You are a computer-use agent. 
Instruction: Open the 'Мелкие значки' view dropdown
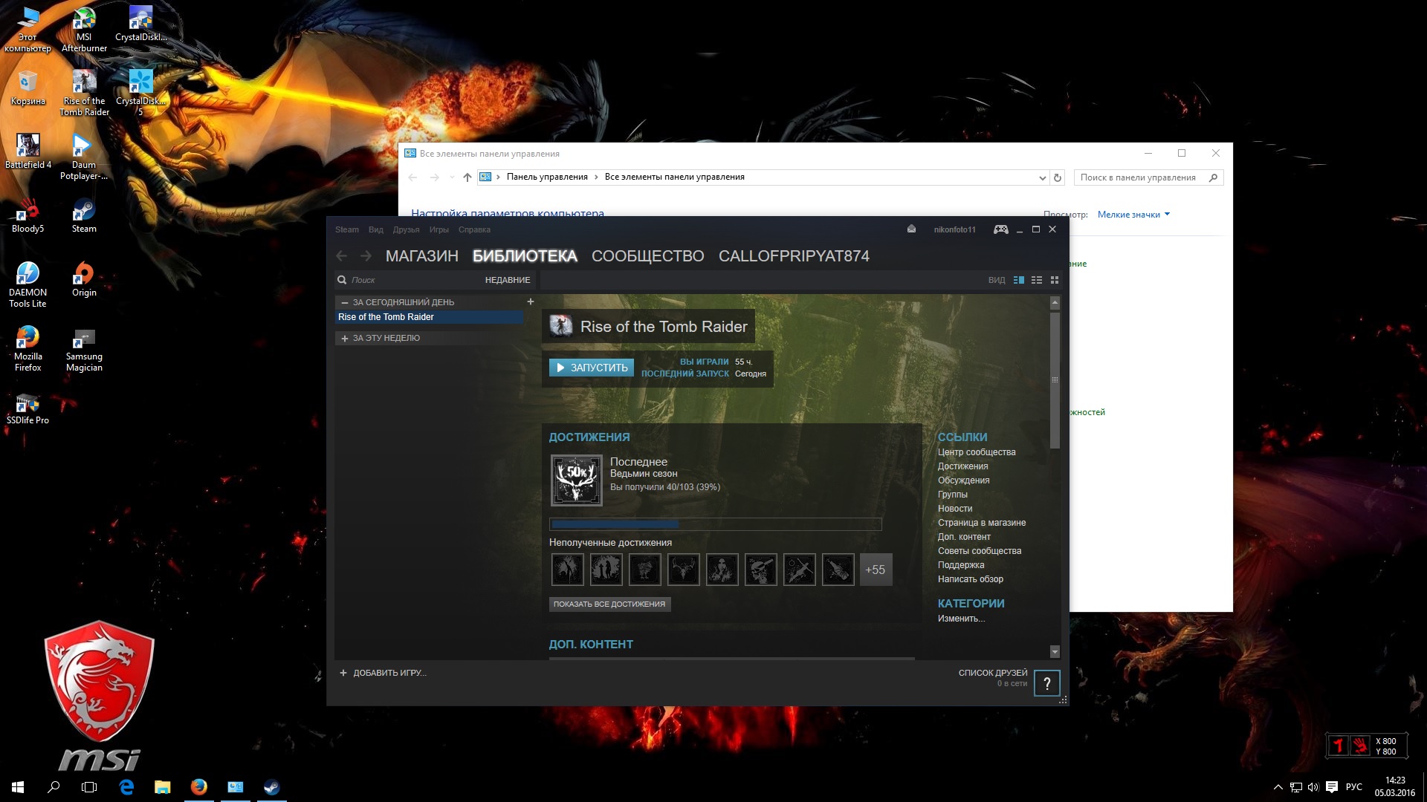[x=1133, y=215]
